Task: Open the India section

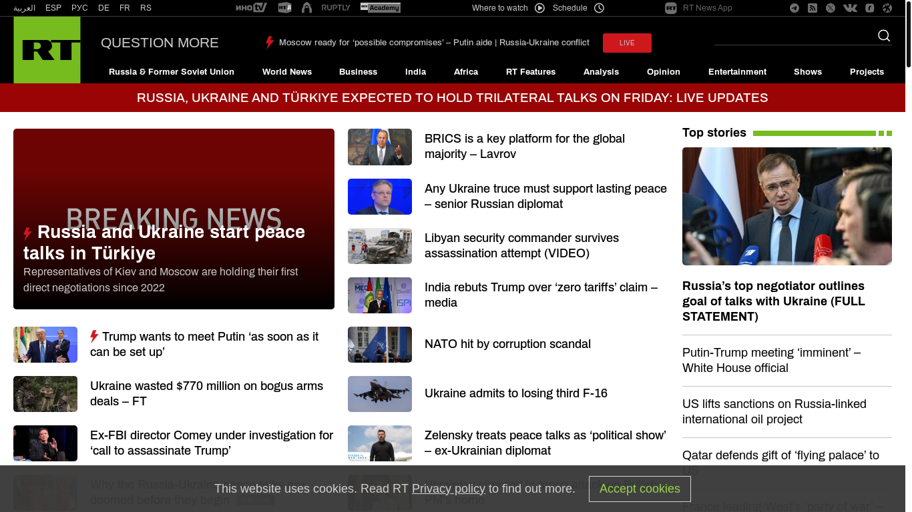Action: coord(415,72)
